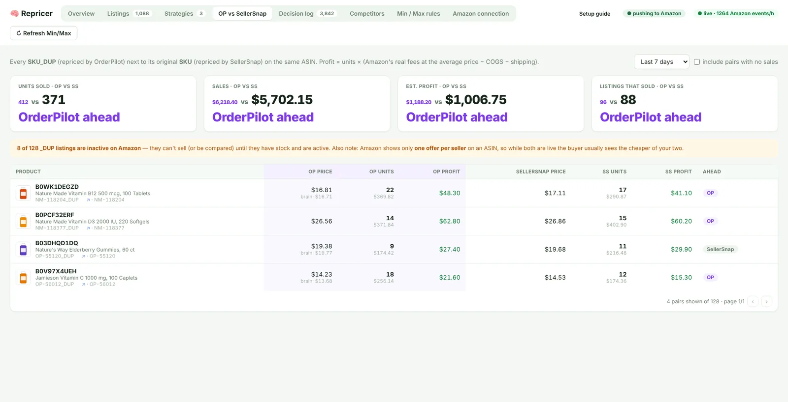This screenshot has height=402, width=788.
Task: Click the OP price $14.23
Action: pyautogui.click(x=322, y=274)
